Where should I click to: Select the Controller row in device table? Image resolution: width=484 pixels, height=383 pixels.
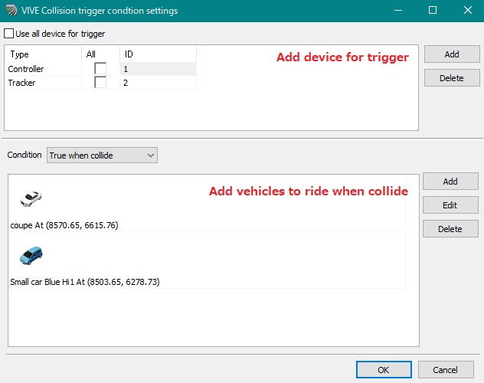[x=101, y=69]
